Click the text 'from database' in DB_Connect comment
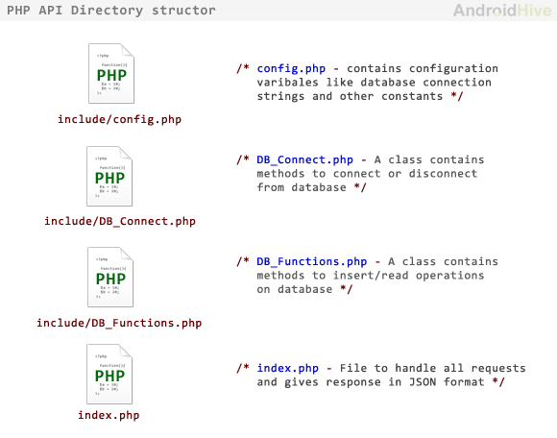Viewport: 557px width, 438px height. click(x=302, y=187)
